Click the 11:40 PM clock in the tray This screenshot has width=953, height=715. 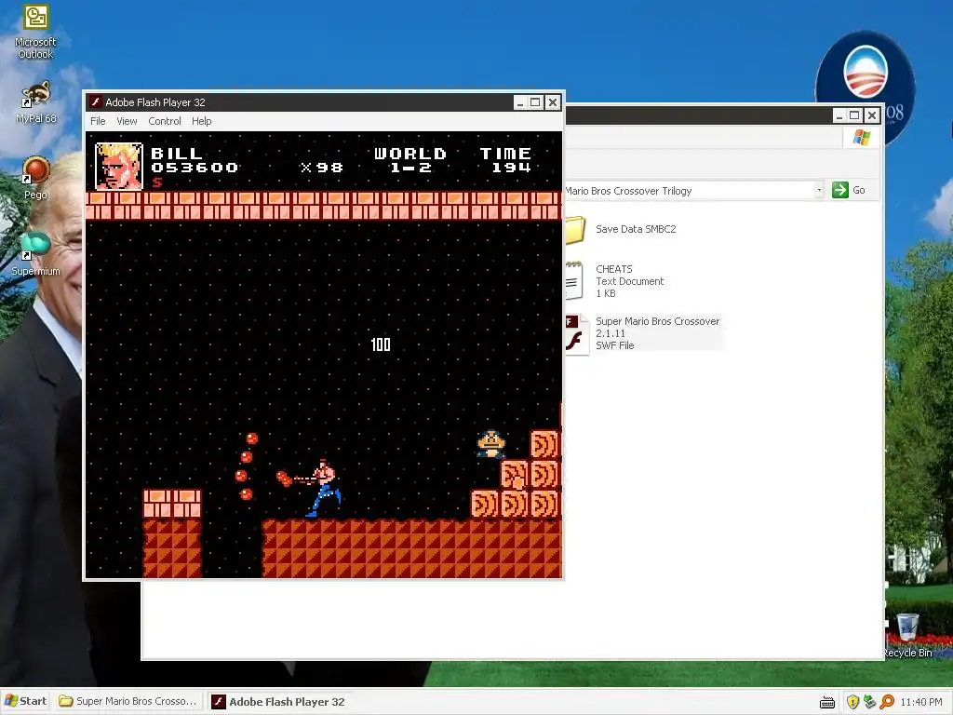tap(921, 702)
